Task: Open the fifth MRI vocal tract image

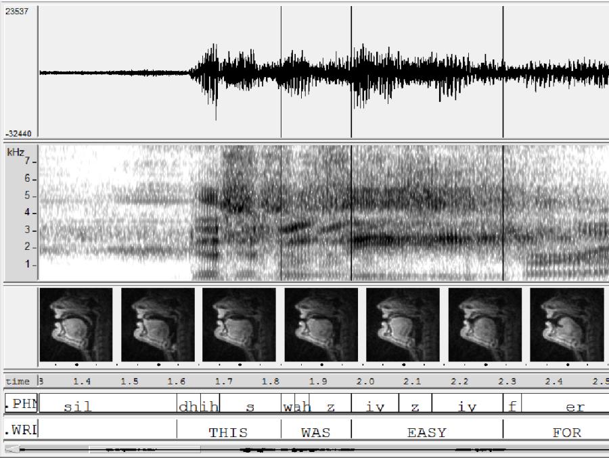Action: click(403, 325)
